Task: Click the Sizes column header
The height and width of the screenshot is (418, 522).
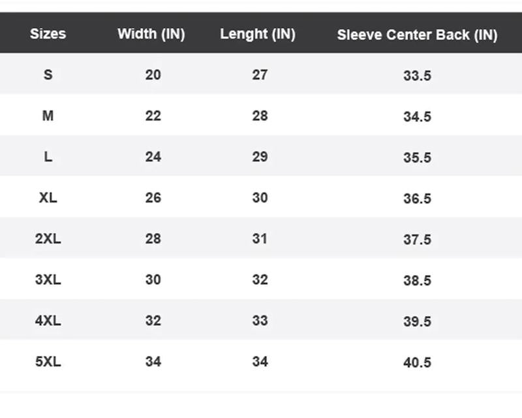Action: (x=48, y=34)
